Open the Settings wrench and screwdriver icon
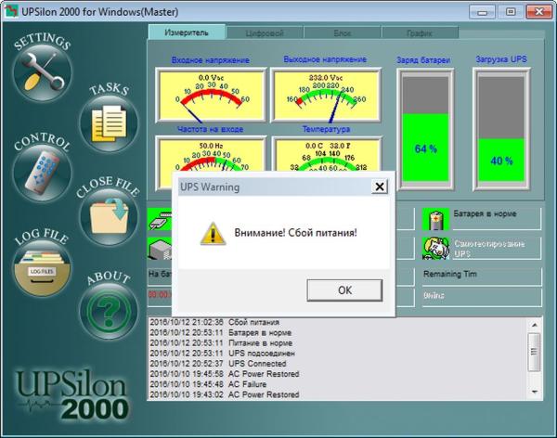The width and height of the screenshot is (557, 438). tap(43, 72)
